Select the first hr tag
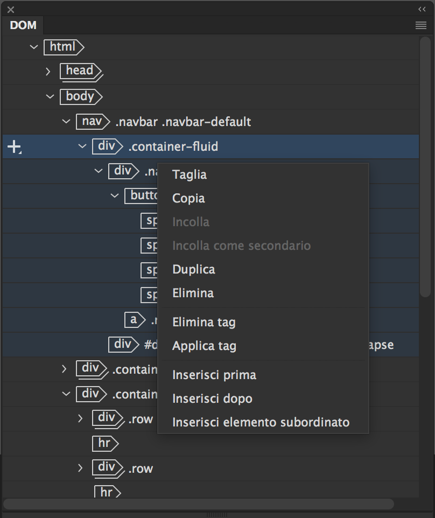 click(x=104, y=443)
